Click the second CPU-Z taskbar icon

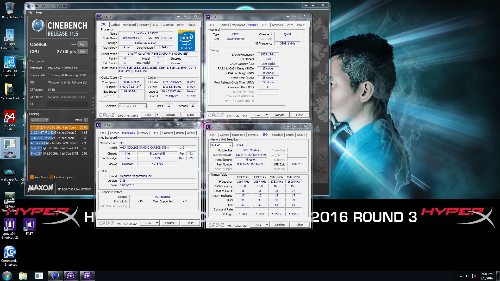(x=87, y=276)
